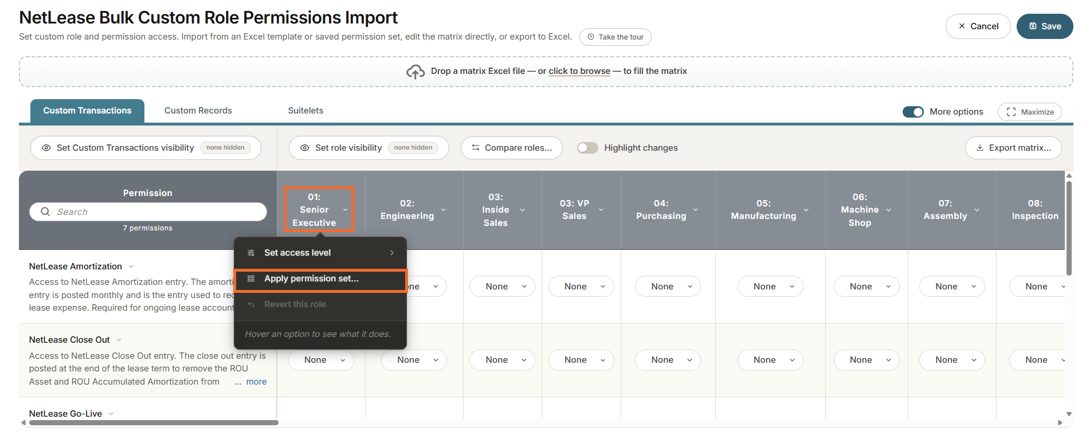
Task: Set Close Out access level for Purchasing
Action: pos(668,360)
